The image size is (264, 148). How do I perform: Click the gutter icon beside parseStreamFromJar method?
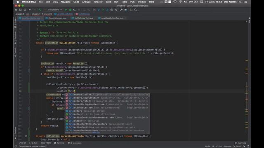(x=26, y=136)
